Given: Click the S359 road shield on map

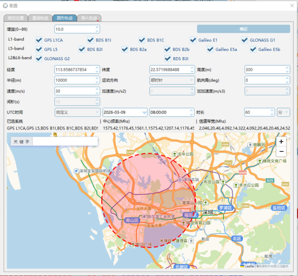Looking at the screenshot, I should [130, 152].
